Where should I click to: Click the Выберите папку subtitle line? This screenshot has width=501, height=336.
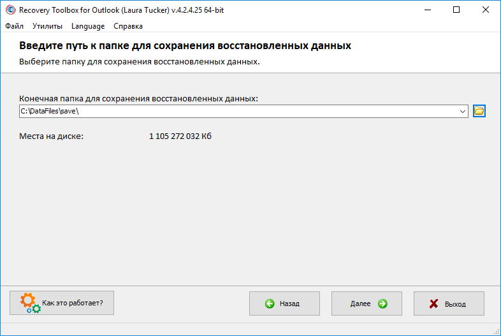[140, 61]
